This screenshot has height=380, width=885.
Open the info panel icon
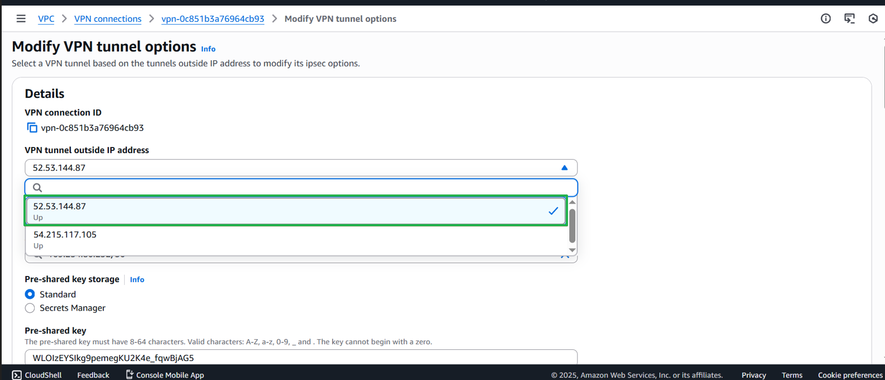[826, 18]
